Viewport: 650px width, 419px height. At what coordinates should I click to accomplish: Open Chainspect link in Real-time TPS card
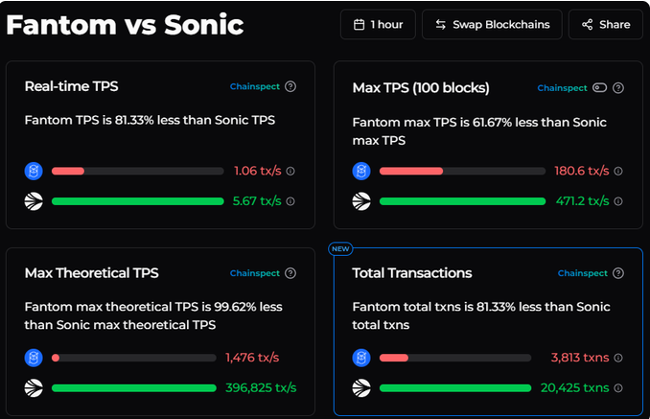click(255, 86)
